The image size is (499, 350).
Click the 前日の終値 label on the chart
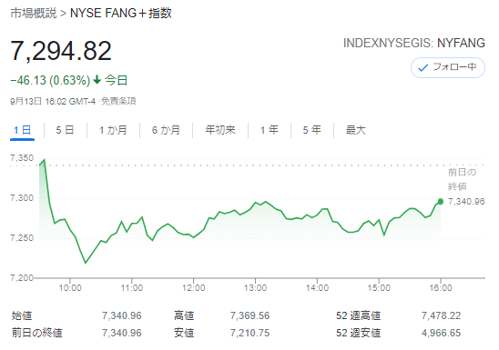pos(462,179)
